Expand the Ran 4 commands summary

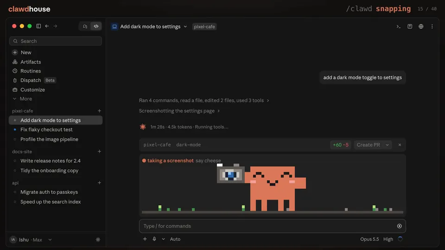204,100
